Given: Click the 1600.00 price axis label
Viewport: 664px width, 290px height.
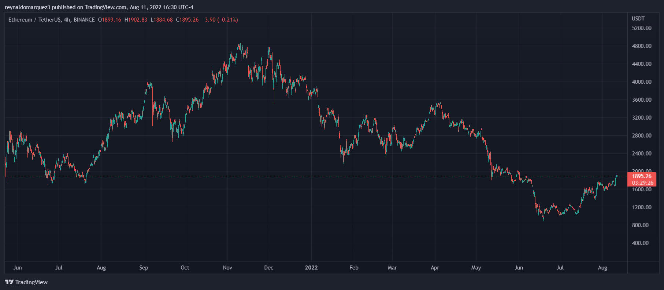Looking at the screenshot, I should [642, 189].
